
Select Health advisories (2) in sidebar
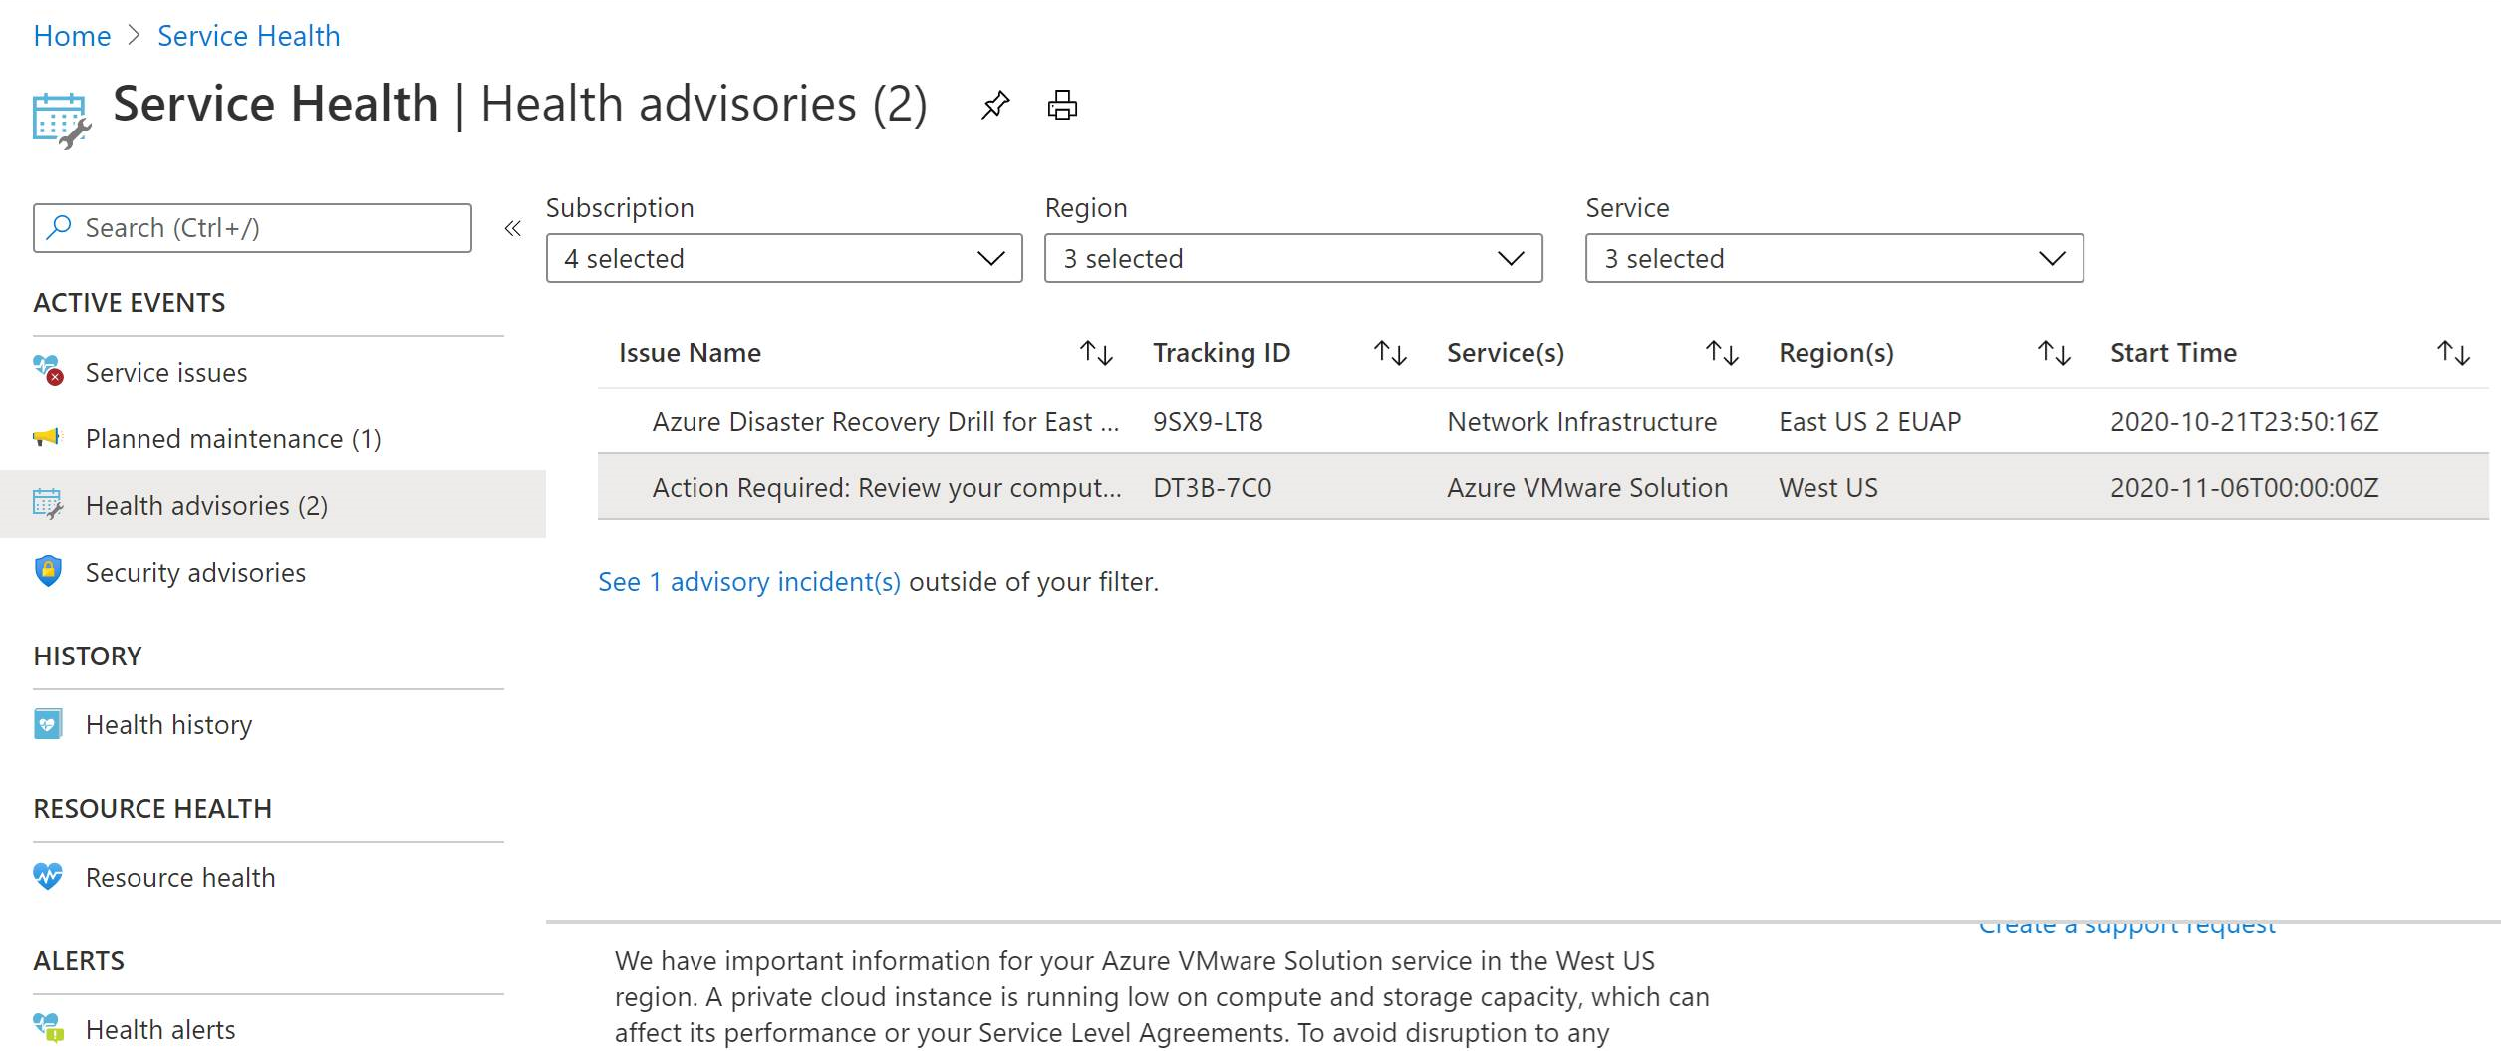tap(206, 505)
